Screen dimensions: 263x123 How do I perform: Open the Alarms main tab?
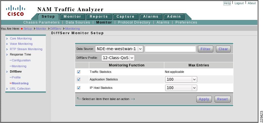tap(150, 17)
